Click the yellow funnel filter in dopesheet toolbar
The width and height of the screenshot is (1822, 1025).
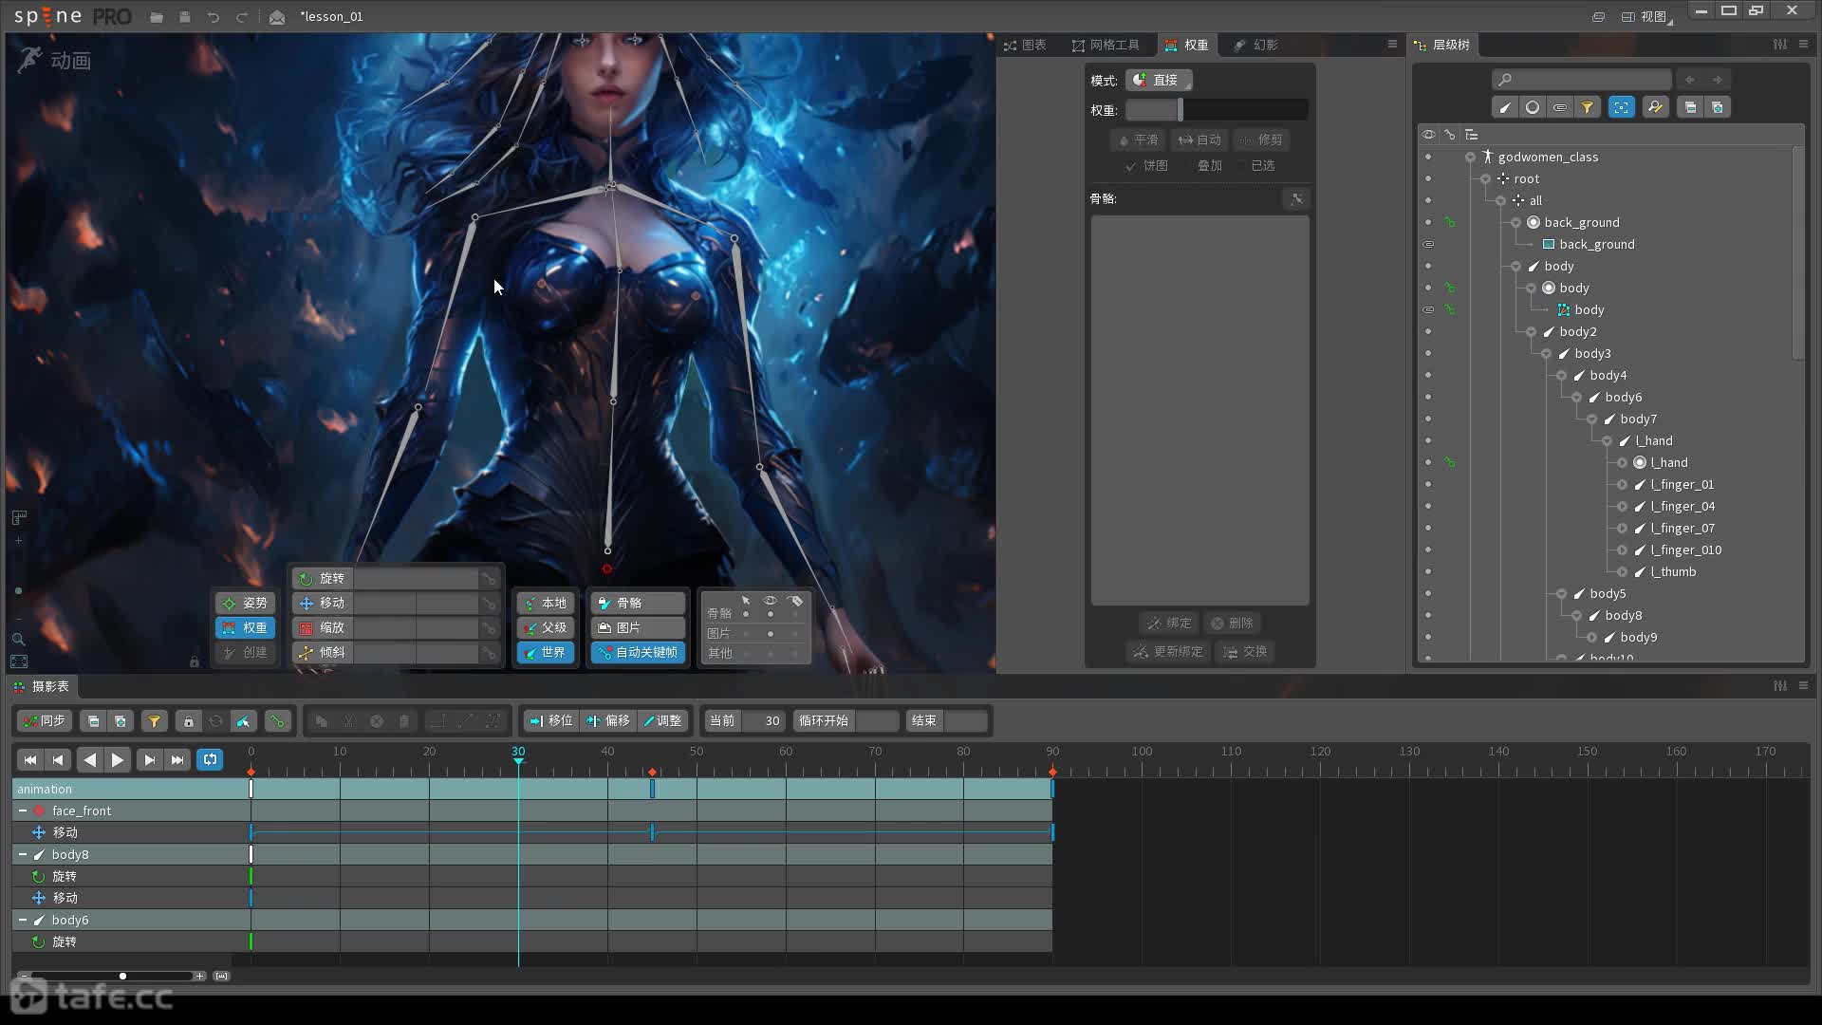(154, 721)
